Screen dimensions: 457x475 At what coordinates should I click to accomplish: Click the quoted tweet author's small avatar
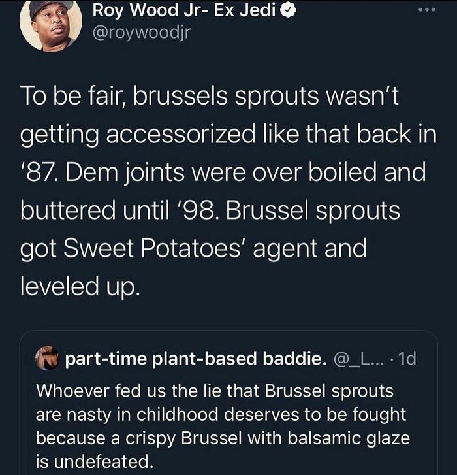[x=48, y=358]
